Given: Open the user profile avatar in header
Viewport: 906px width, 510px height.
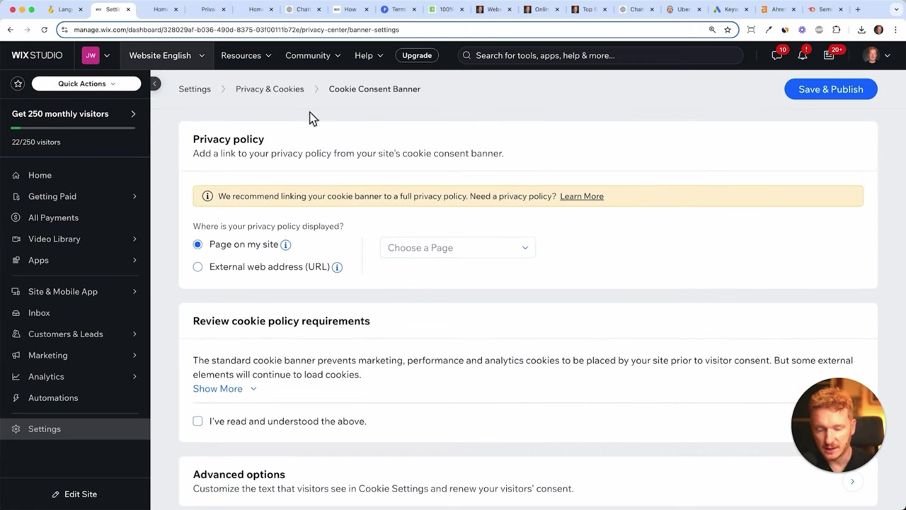Looking at the screenshot, I should (871, 55).
